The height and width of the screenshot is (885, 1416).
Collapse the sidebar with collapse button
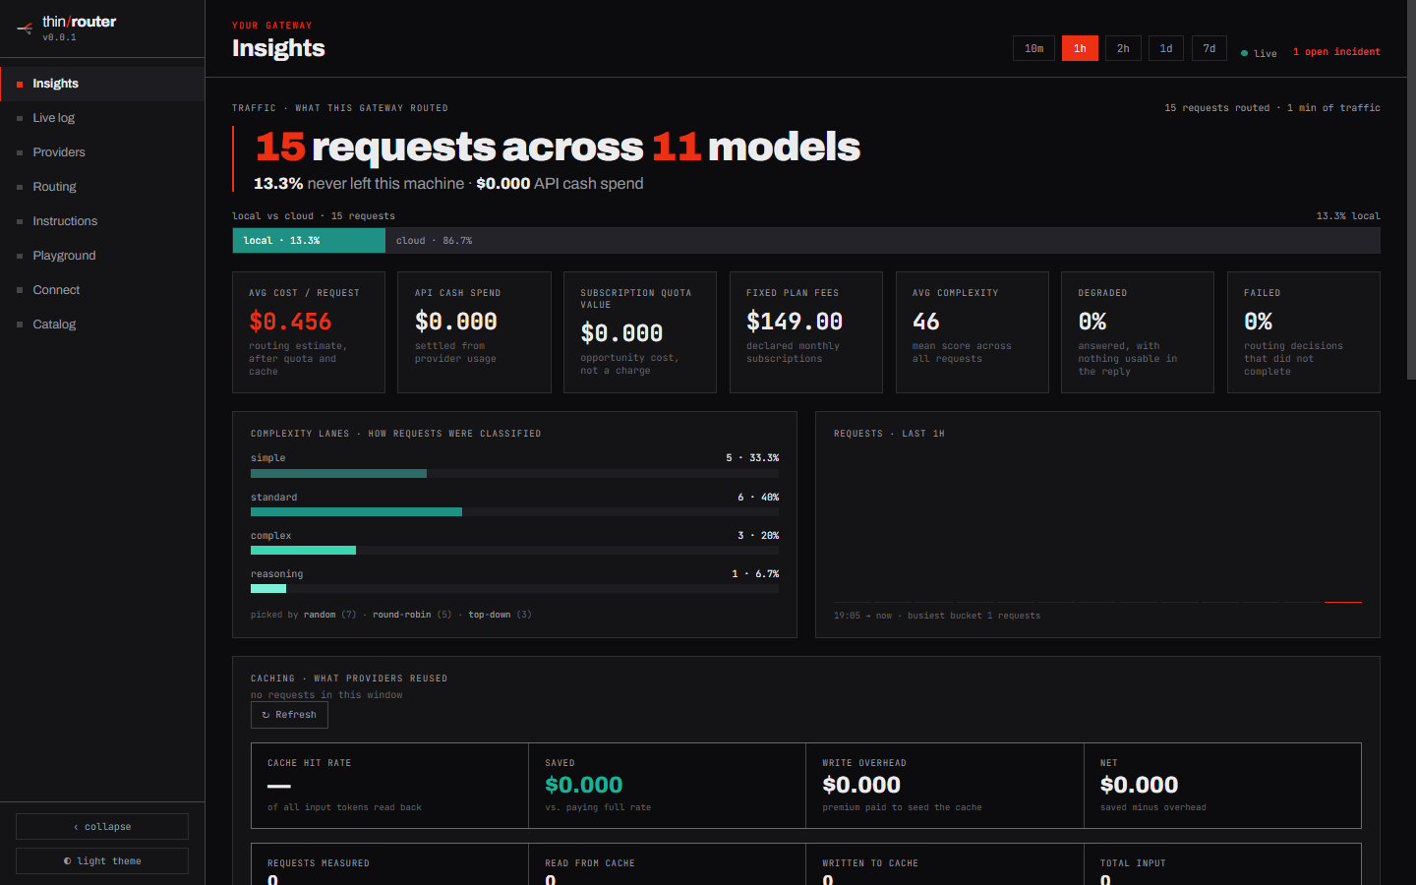(102, 827)
